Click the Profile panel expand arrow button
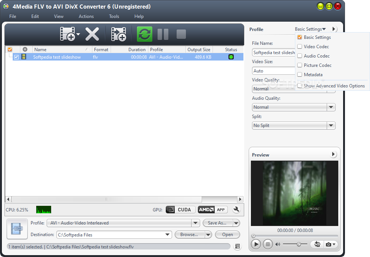The width and height of the screenshot is (370, 257). click(333, 29)
